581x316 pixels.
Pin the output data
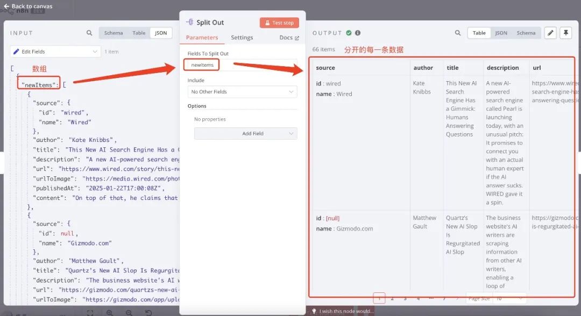tap(565, 33)
